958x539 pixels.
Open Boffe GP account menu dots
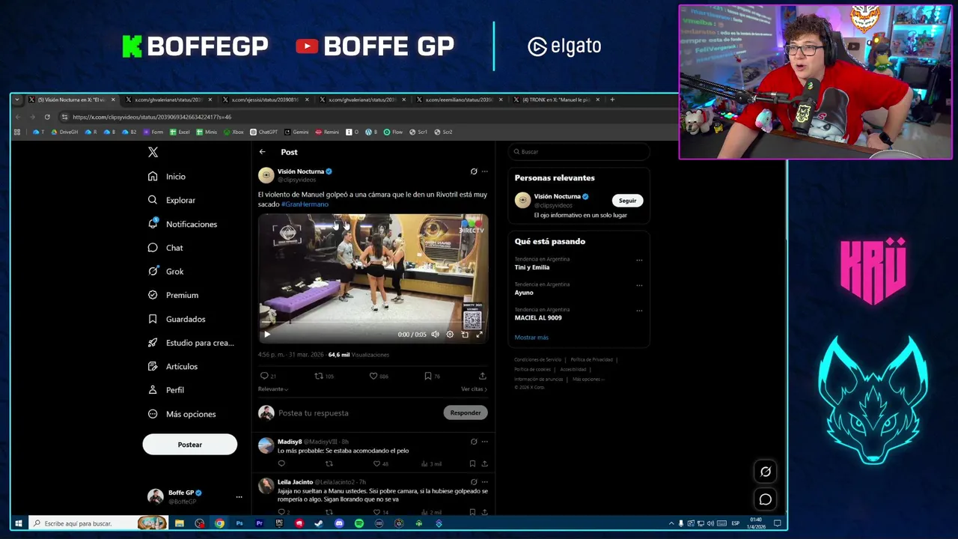pyautogui.click(x=239, y=497)
